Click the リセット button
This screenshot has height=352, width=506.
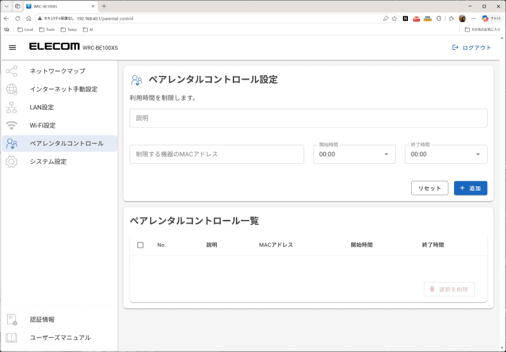tap(429, 188)
